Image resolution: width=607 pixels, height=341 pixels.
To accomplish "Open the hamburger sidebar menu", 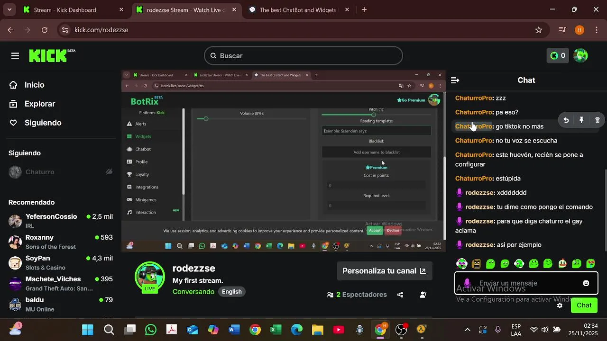I will (15, 56).
